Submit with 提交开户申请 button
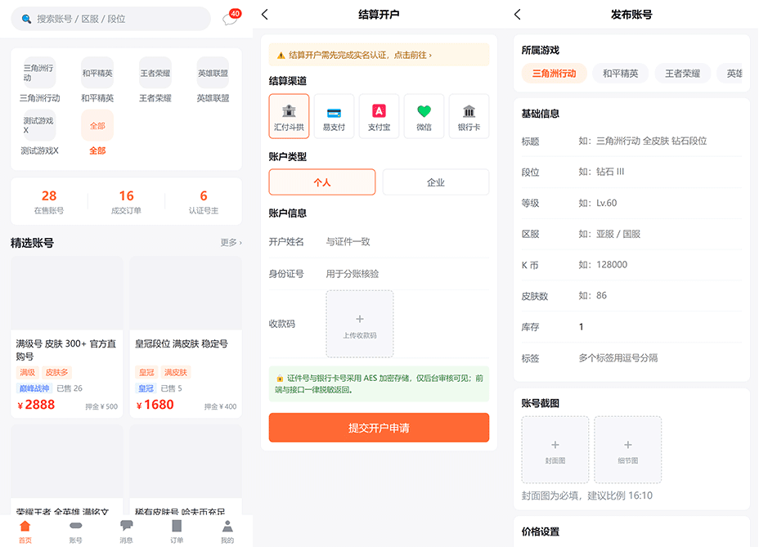The height and width of the screenshot is (547, 759). click(379, 428)
